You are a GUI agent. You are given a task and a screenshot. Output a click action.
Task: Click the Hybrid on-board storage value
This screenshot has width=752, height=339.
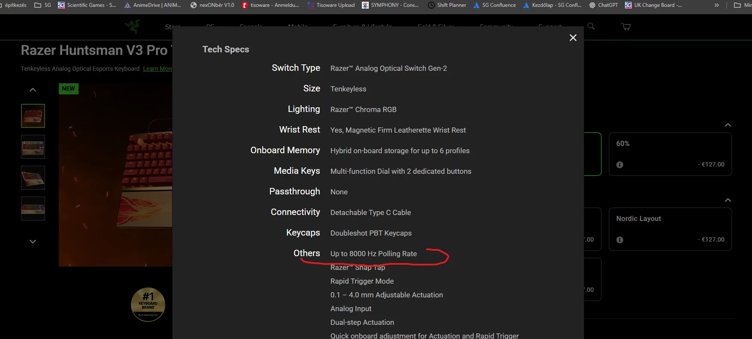coord(400,151)
